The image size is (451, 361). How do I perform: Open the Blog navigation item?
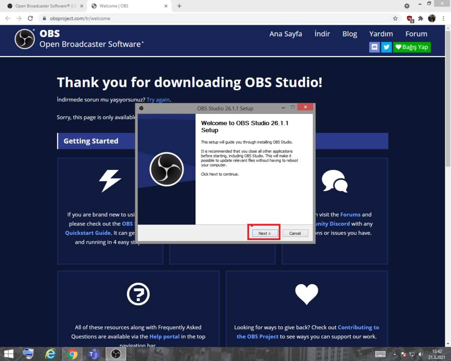[349, 34]
